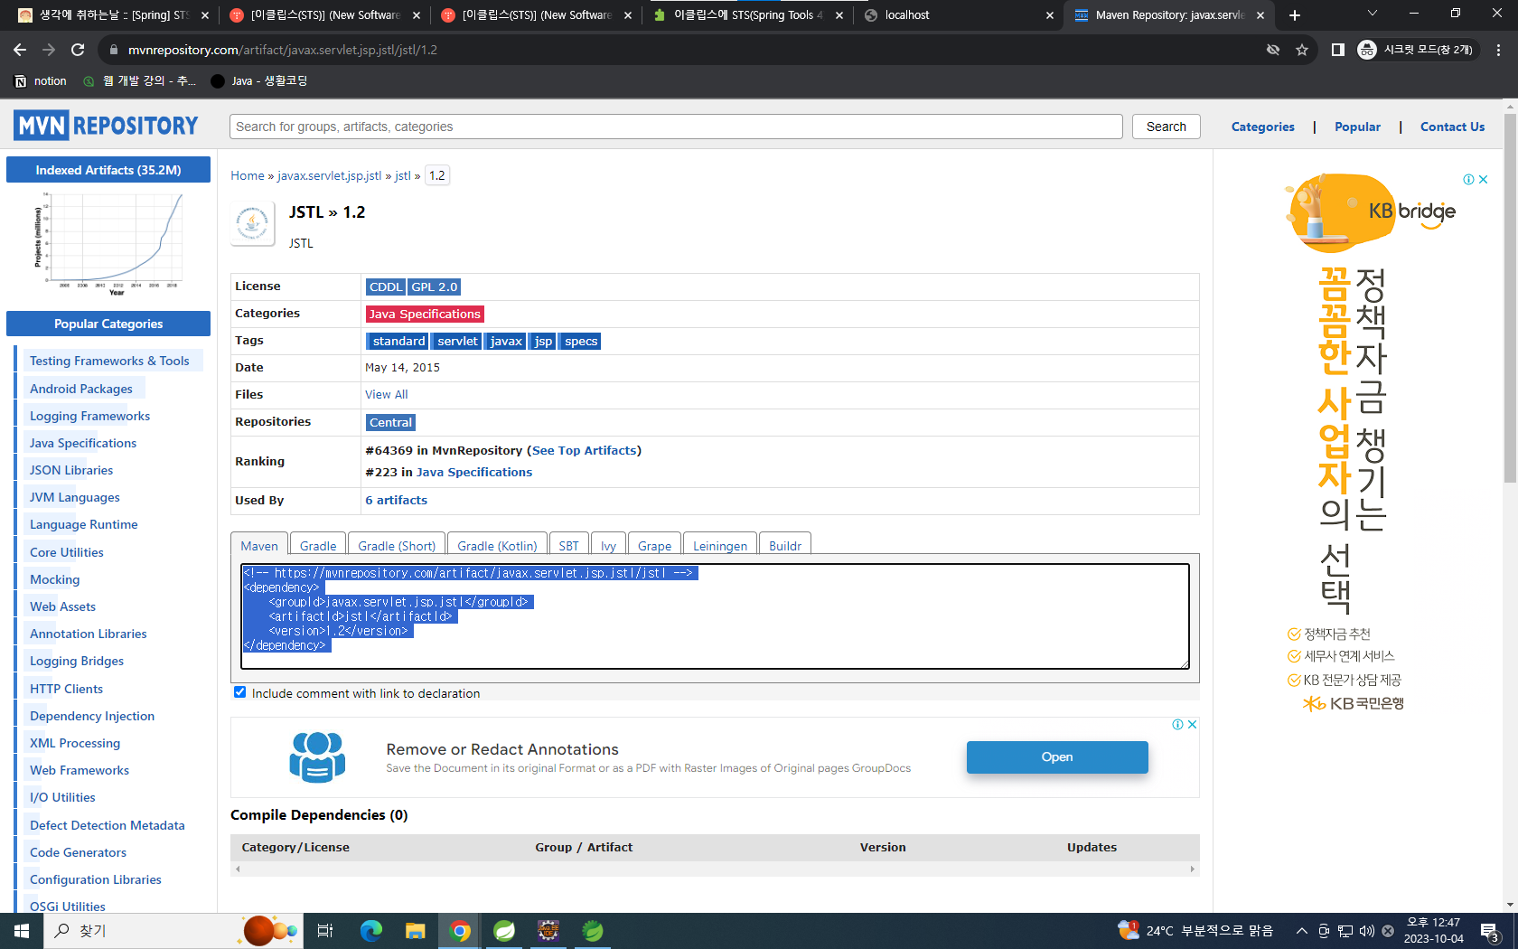
Task: Go back with the browser back arrow
Action: pos(20,50)
